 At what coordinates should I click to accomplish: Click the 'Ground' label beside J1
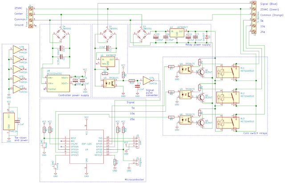(19, 25)
